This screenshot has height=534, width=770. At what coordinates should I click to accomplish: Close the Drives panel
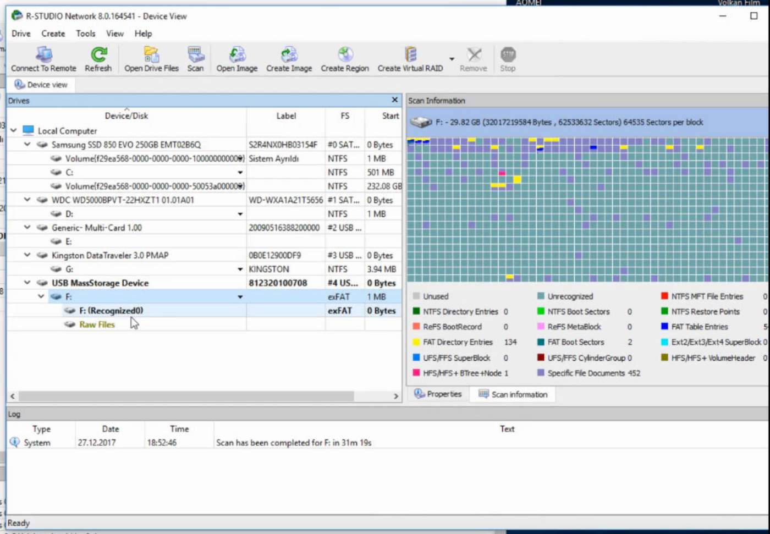[394, 100]
